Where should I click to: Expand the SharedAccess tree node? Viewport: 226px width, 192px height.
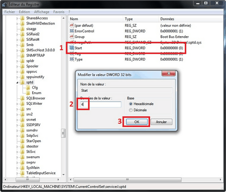tap(17, 19)
